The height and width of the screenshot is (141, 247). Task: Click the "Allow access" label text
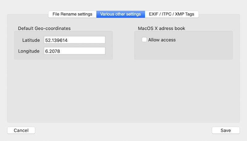pos(162,40)
